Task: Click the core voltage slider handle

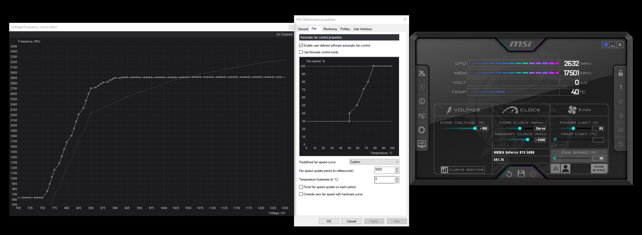Action: click(475, 128)
